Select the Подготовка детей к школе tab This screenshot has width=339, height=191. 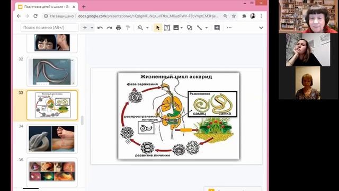pos(46,7)
